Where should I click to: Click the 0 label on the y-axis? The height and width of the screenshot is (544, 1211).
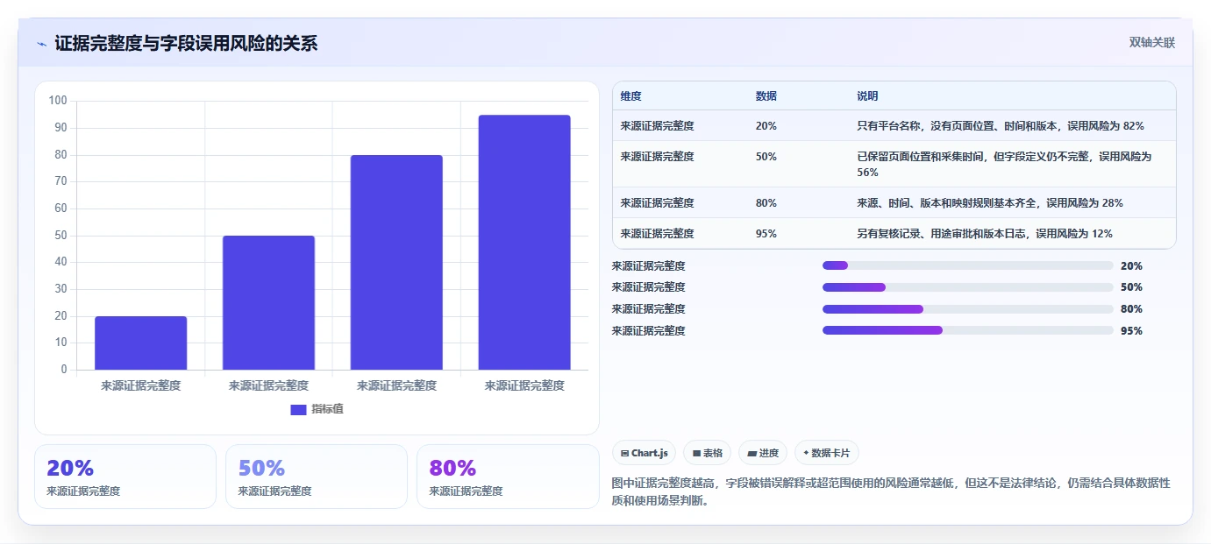64,370
